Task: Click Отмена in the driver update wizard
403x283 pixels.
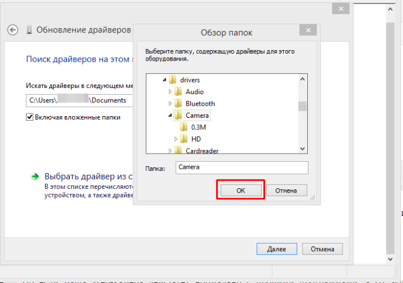Action: tap(322, 249)
